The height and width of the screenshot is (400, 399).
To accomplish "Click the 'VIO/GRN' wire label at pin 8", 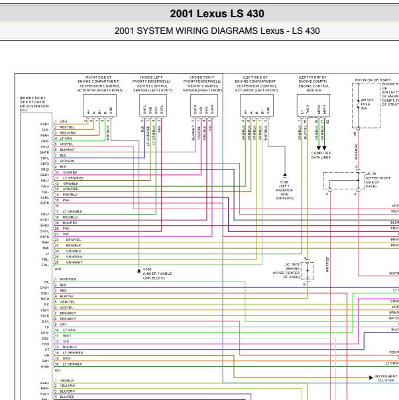I will point(67,161).
